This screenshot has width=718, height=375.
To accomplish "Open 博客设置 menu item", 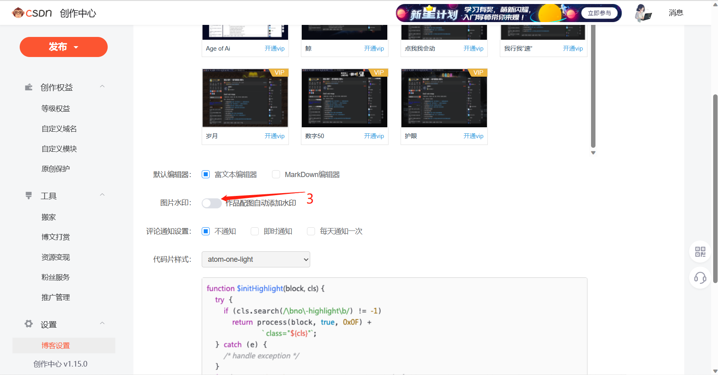I will coord(64,345).
